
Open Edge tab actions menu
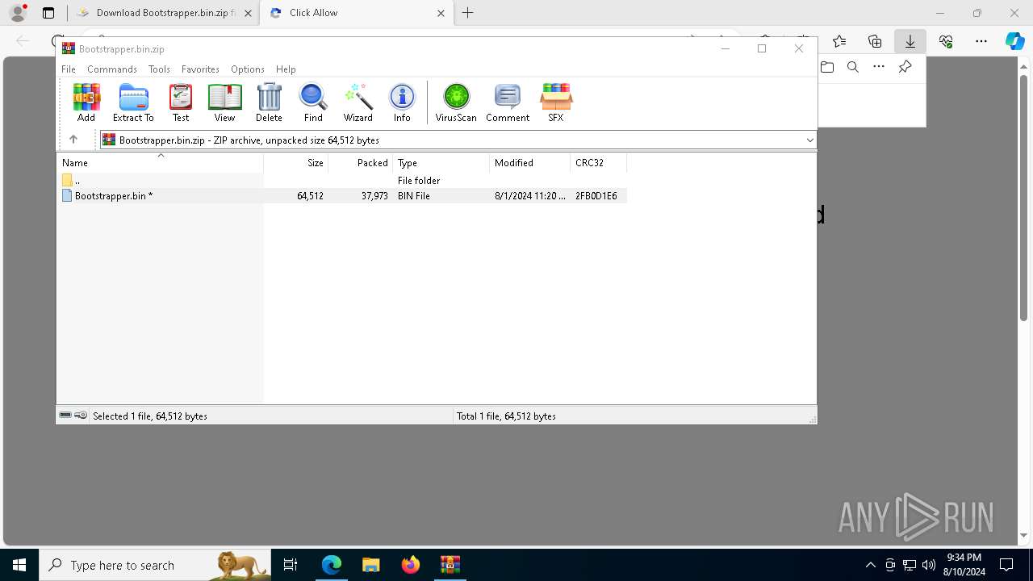click(48, 13)
